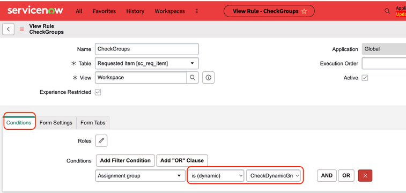Screen dimensions: 406x193
Task: Open the more options vertical dots menu
Action: tap(197, 11)
